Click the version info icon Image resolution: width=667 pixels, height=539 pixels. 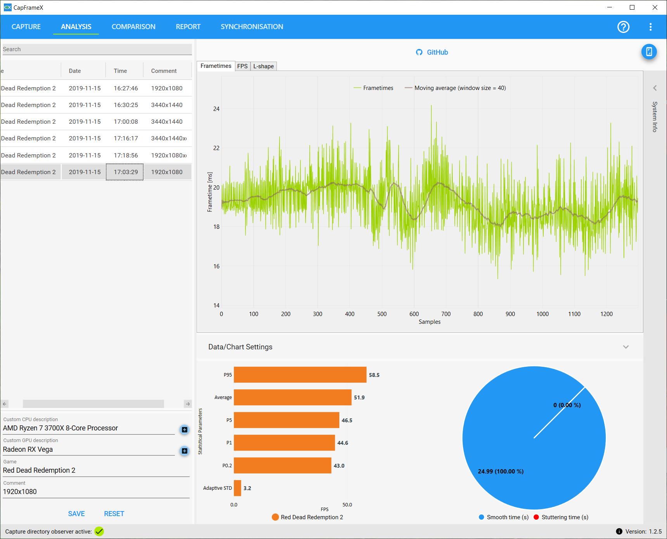pyautogui.click(x=619, y=532)
